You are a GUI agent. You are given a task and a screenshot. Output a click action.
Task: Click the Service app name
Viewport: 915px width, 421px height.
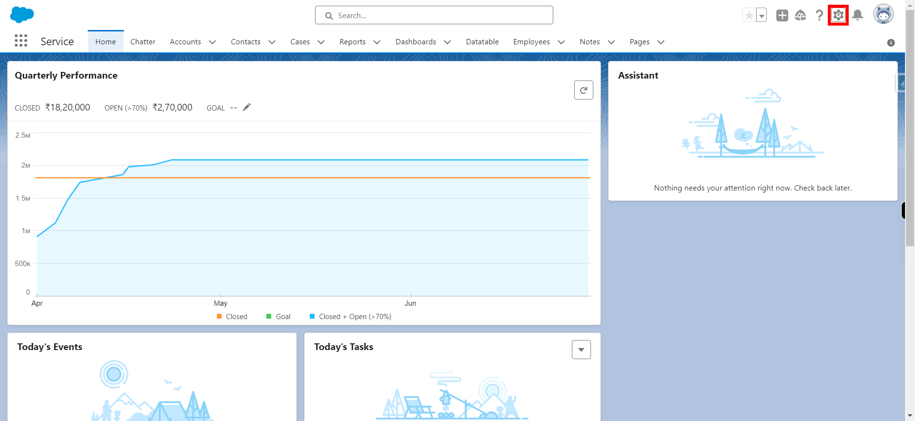57,42
